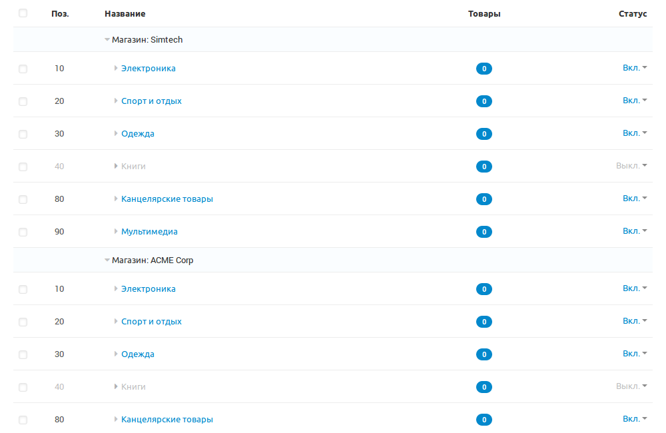Viewport: 666px width, 433px height.
Task: Click the Название column header
Action: [125, 14]
